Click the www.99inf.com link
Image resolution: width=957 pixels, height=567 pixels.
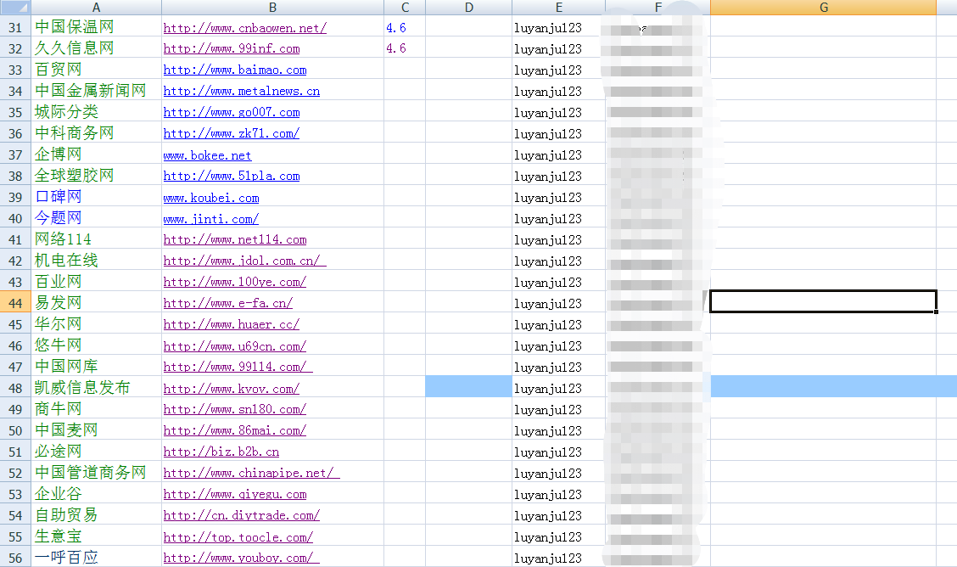[231, 49]
